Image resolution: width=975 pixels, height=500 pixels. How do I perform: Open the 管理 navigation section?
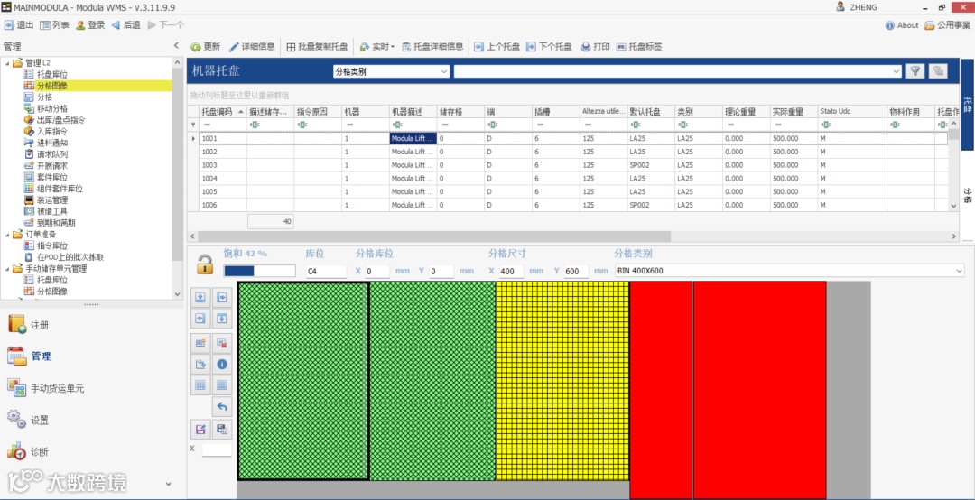pyautogui.click(x=29, y=356)
